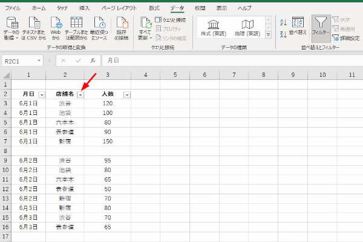
Task: Expand the Name Box dropdown arrow
Action: [39, 60]
